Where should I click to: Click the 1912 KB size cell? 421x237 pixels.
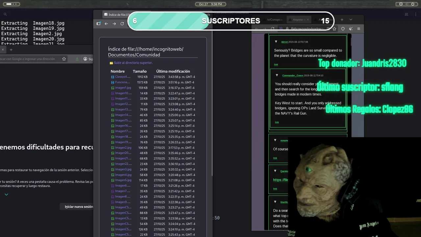coord(142,77)
